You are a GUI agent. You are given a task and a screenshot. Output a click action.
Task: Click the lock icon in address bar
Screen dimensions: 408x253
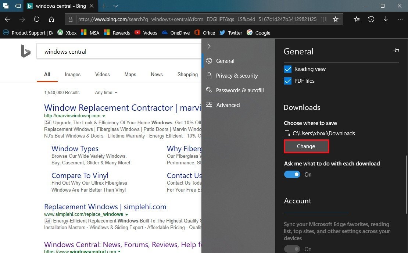click(x=71, y=19)
